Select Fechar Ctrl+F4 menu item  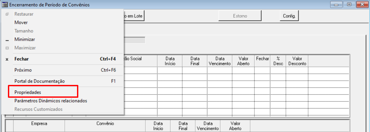[63, 59]
